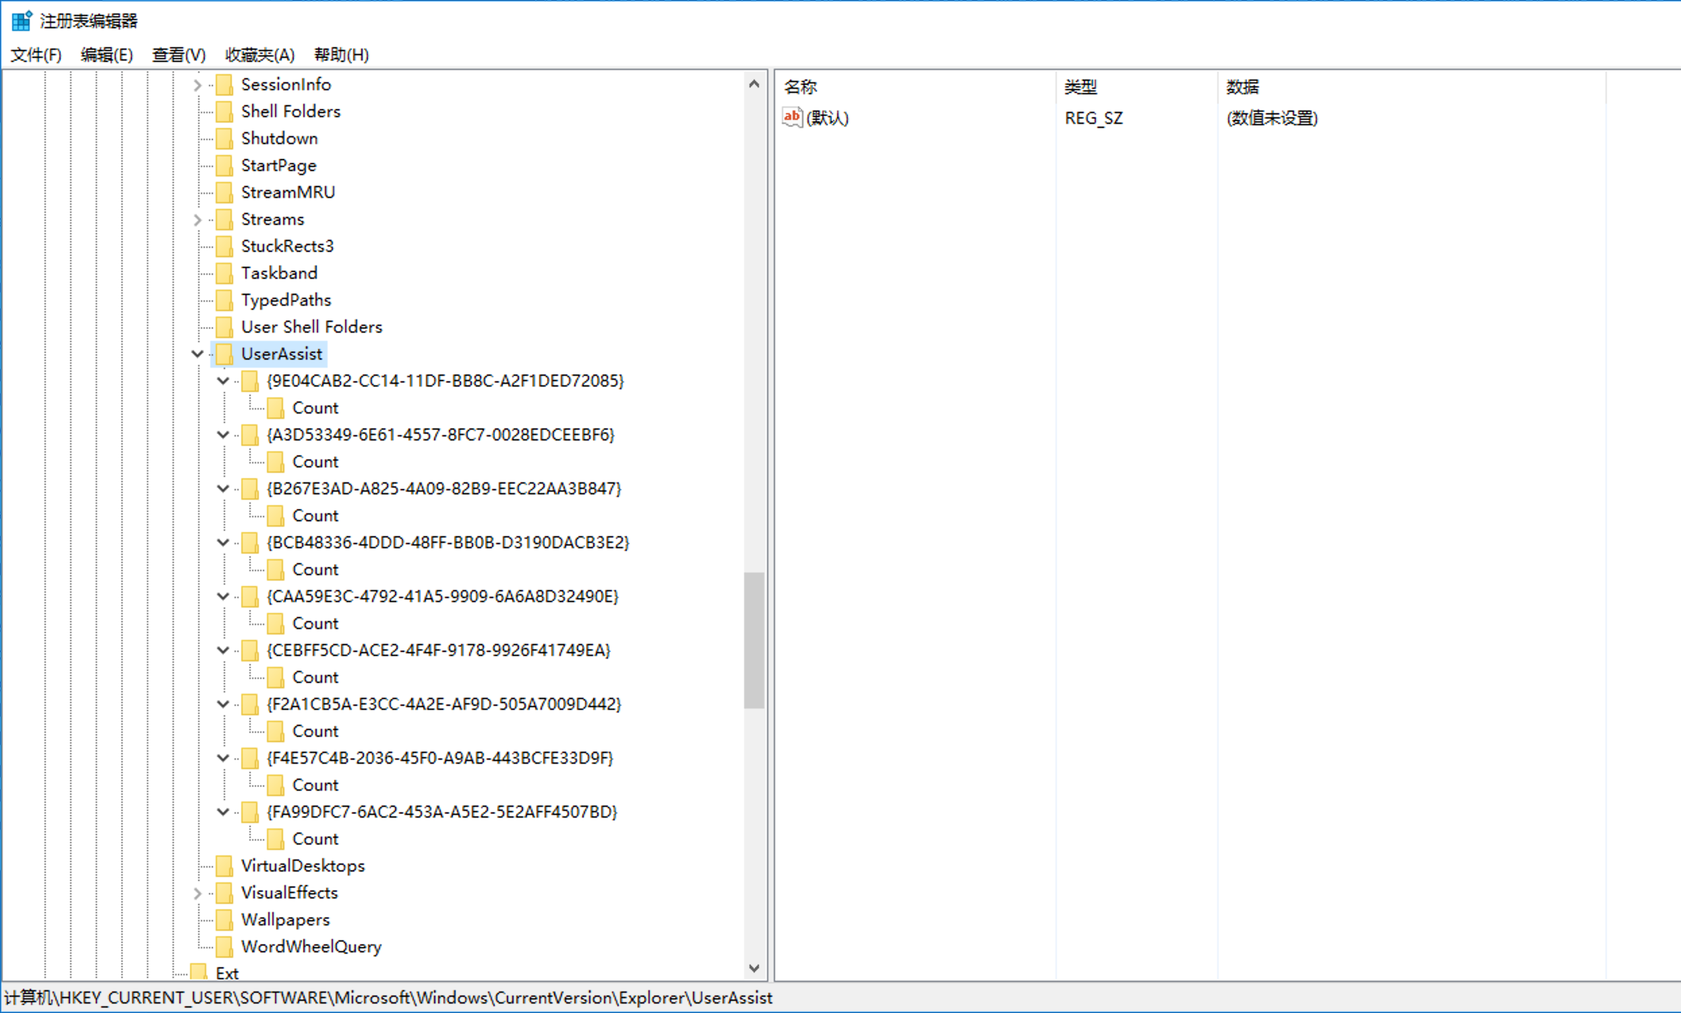The width and height of the screenshot is (1681, 1013).
Task: Click the 名称 column header
Action: (x=800, y=87)
